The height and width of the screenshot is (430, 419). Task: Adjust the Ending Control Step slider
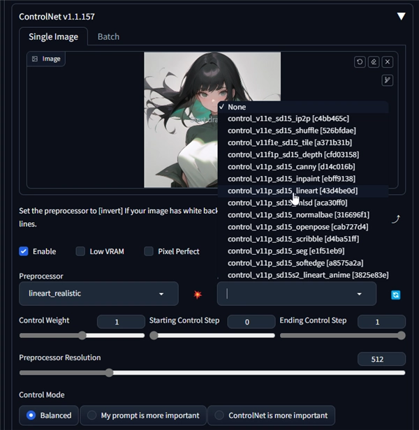(401, 335)
